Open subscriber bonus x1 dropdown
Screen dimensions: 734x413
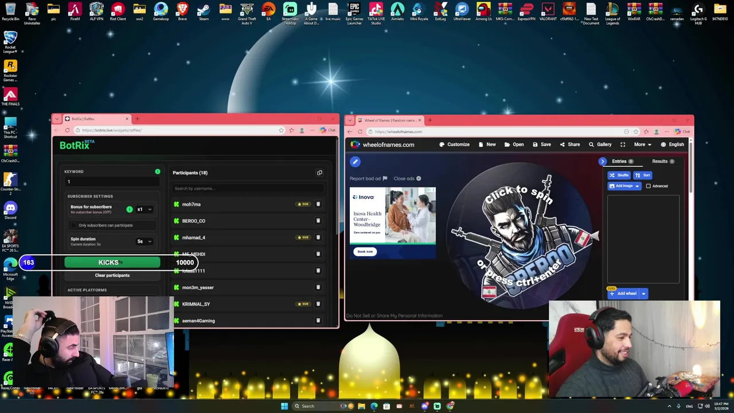(x=144, y=209)
